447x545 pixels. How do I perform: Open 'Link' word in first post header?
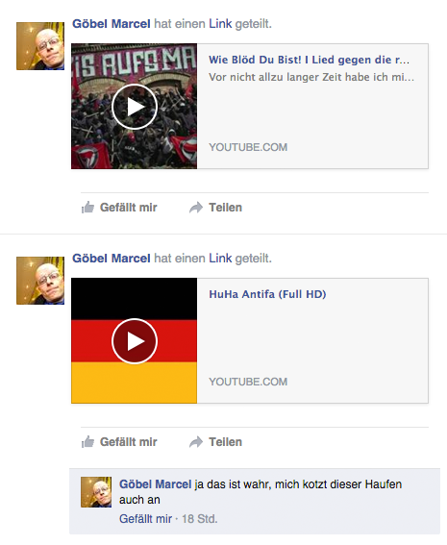(220, 24)
